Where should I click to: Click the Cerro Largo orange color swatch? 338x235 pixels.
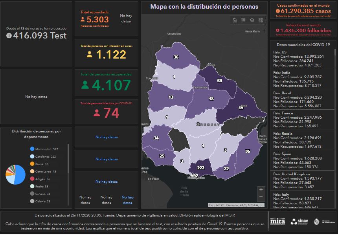click(32, 172)
